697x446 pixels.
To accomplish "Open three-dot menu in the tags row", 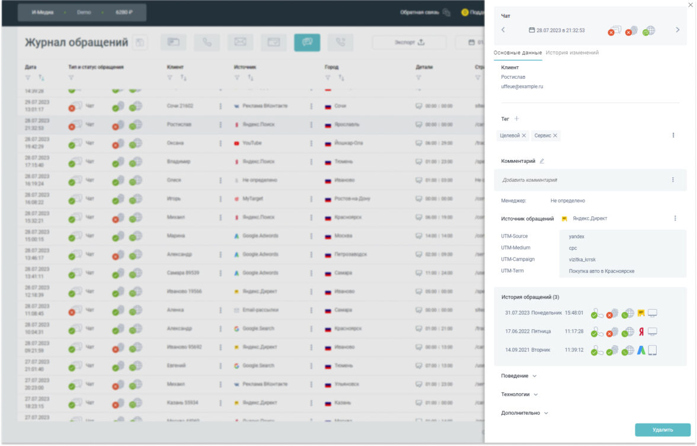I will (673, 136).
